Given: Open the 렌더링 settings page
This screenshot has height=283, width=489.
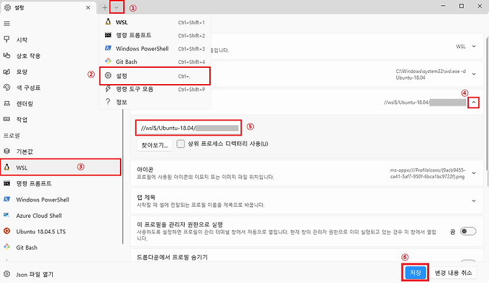Looking at the screenshot, I should click(61, 104).
